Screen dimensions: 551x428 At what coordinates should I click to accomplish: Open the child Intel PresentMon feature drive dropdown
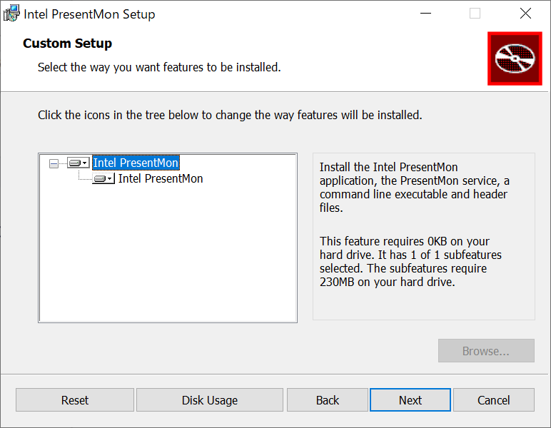103,179
